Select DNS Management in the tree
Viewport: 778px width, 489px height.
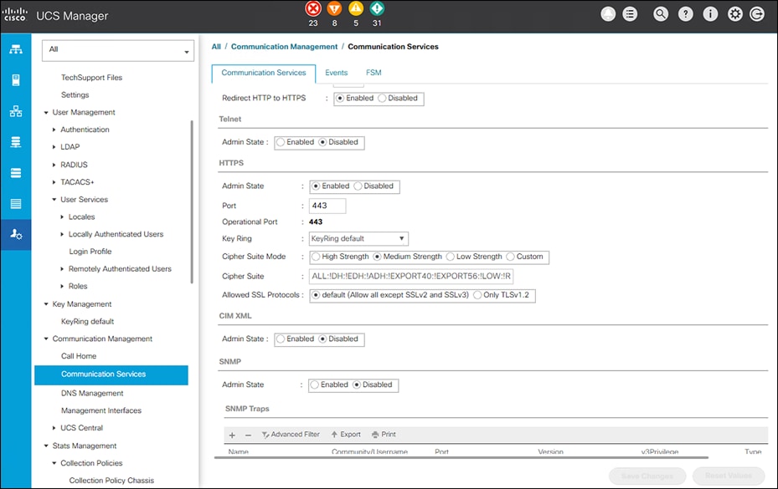(x=92, y=394)
